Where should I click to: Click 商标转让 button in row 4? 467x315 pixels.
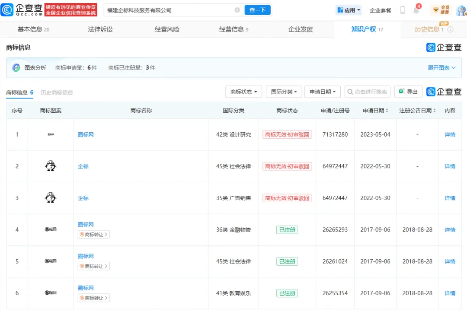coord(94,235)
